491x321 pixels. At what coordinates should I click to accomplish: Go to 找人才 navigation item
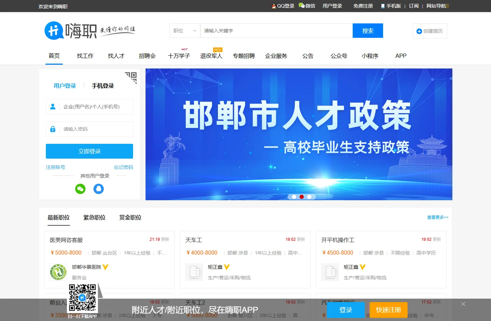[x=116, y=56]
